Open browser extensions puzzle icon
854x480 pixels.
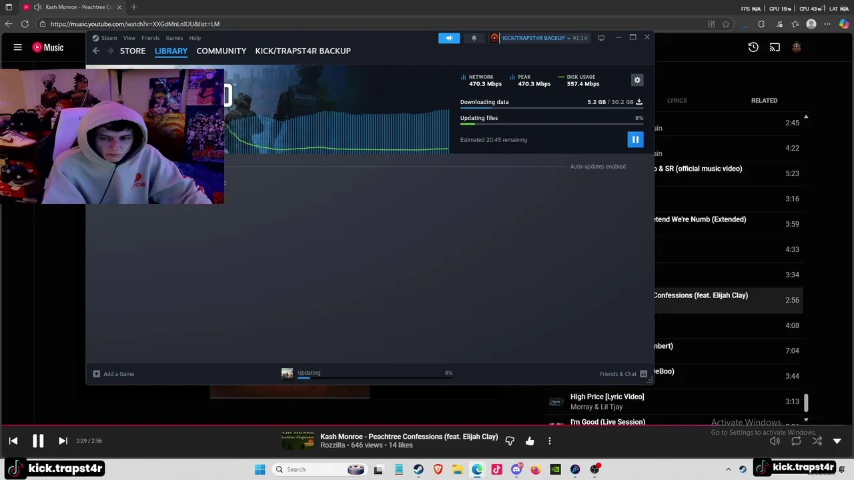tap(761, 24)
